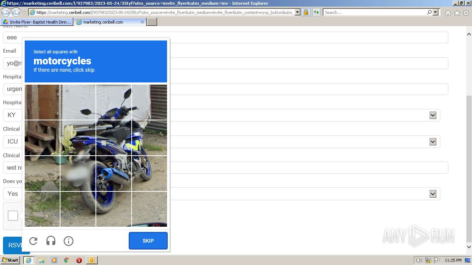Click the volume speaker tray icon
472x265 pixels.
(x=419, y=260)
